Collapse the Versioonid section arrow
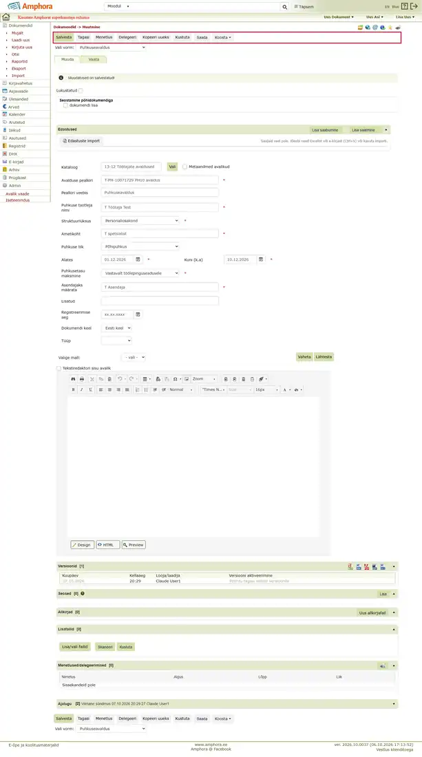 tap(394, 566)
